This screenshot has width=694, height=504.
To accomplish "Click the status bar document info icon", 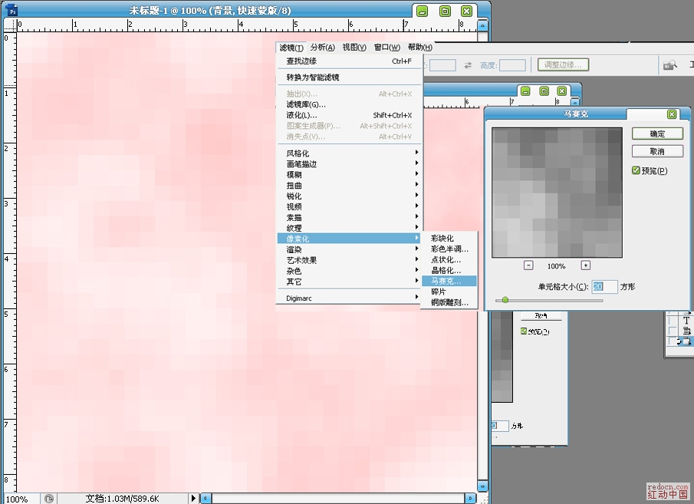I will click(48, 499).
